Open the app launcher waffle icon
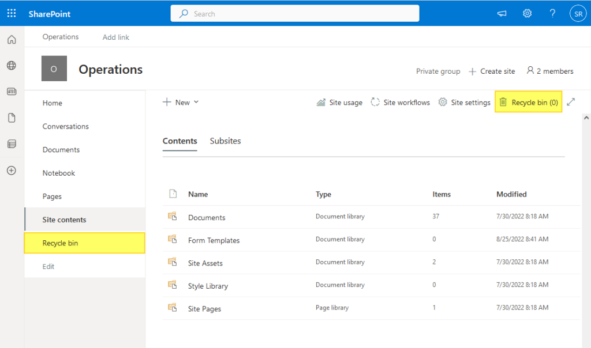Screen dimensions: 591x348 click(x=12, y=14)
